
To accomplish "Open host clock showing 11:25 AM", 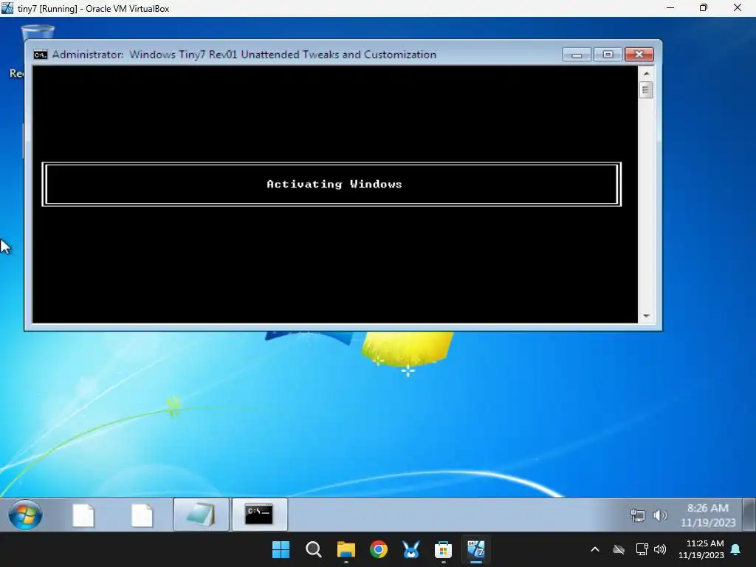I will [x=701, y=549].
